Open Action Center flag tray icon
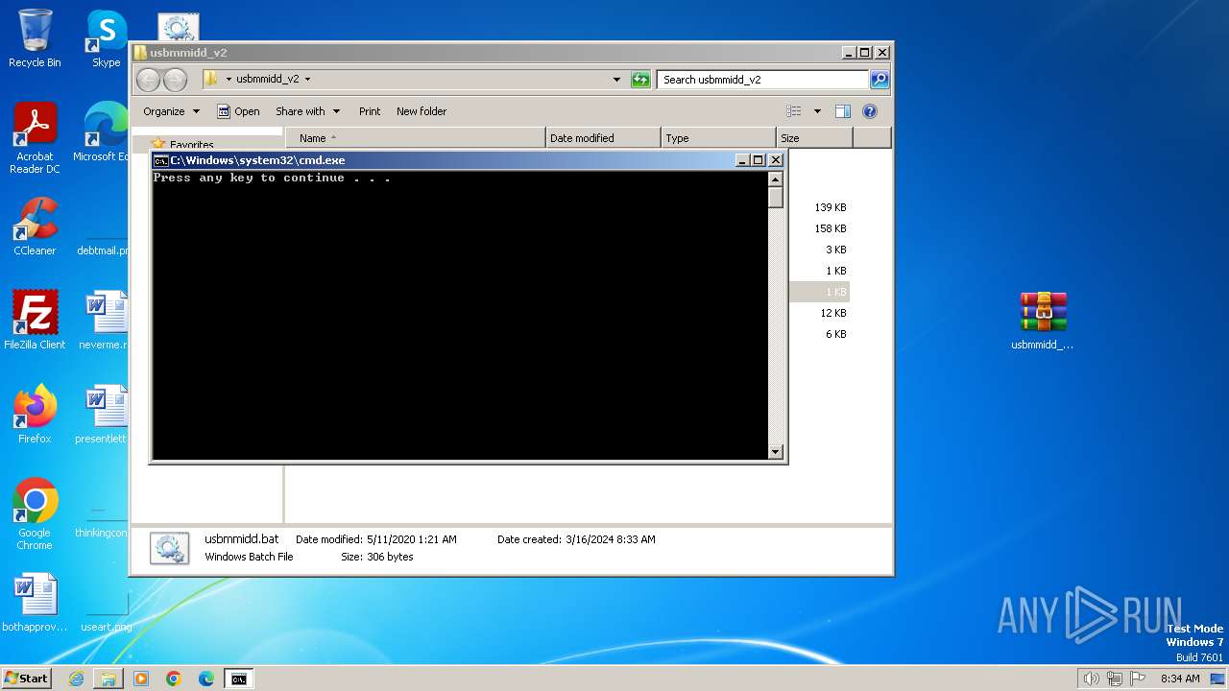Image resolution: width=1229 pixels, height=691 pixels. click(x=1140, y=679)
